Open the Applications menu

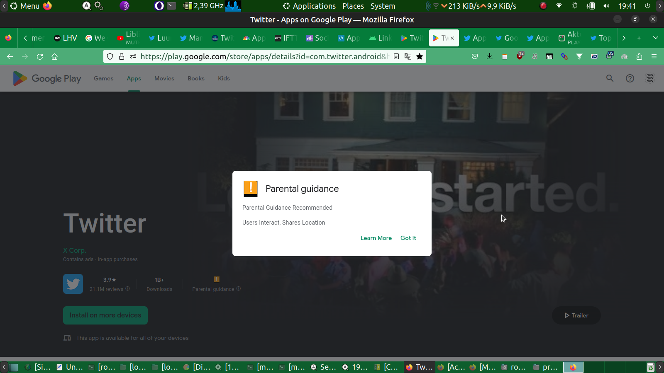309,6
